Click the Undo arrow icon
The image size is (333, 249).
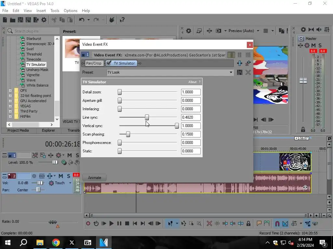tap(82, 20)
